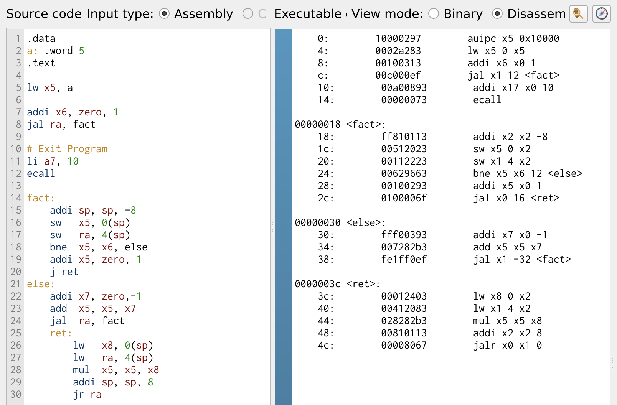Screen dimensions: 617x405
Task: Click 'jal ra, fact' on source line 8
Action: [61, 124]
